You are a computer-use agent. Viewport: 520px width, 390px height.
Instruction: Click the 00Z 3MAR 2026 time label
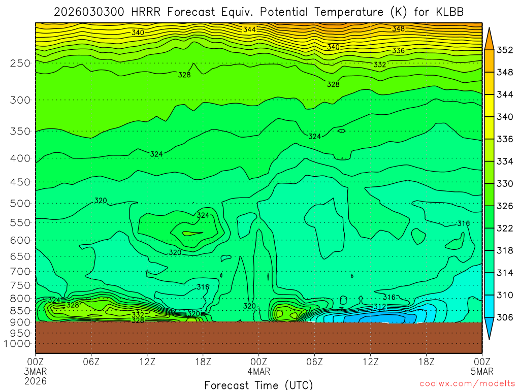[x=36, y=371]
